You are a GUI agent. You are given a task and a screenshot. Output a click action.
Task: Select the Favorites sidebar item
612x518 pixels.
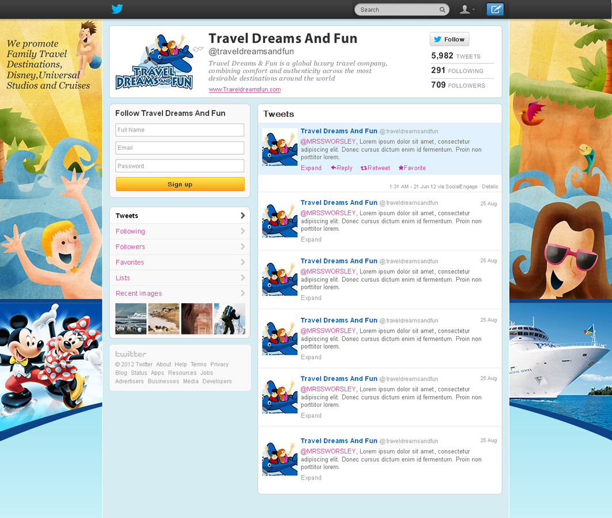click(180, 262)
